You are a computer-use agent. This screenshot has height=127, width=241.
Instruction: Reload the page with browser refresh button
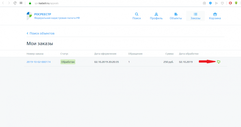pos(15,3)
